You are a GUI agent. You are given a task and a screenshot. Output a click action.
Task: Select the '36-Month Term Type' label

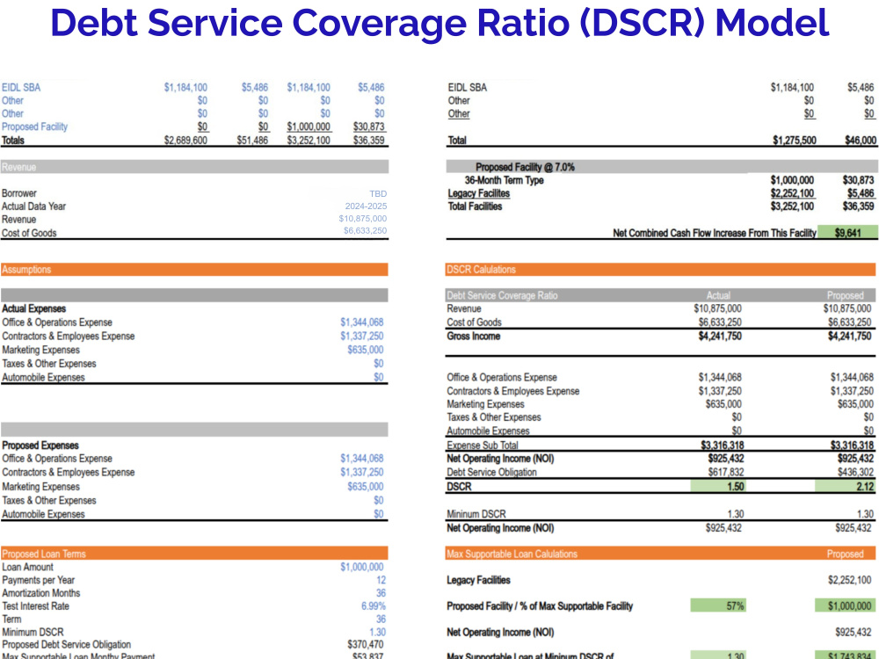pyautogui.click(x=504, y=180)
